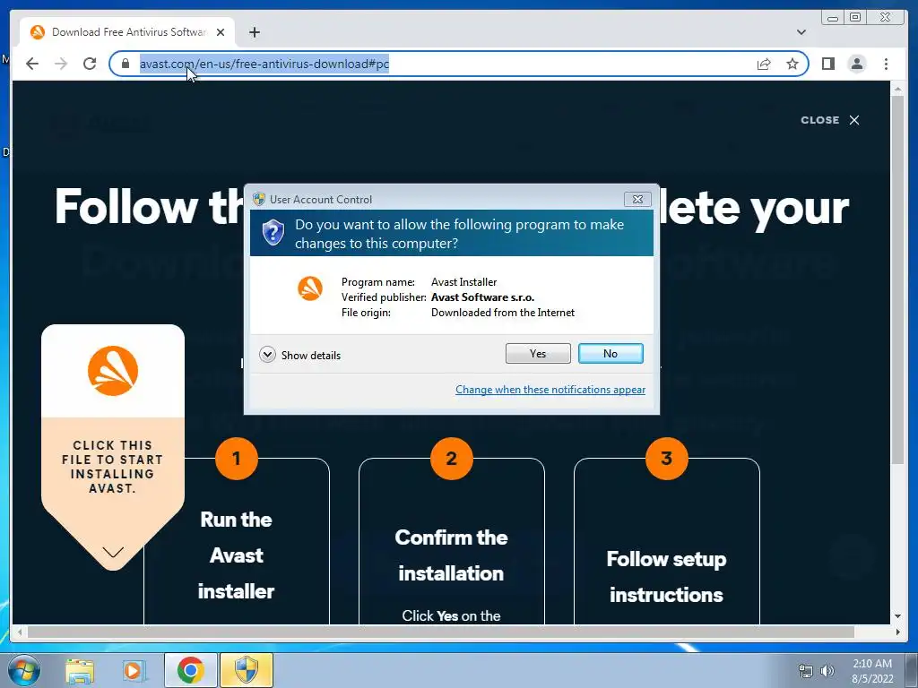This screenshot has width=918, height=688.
Task: Toggle Chrome side panel
Action: (827, 64)
